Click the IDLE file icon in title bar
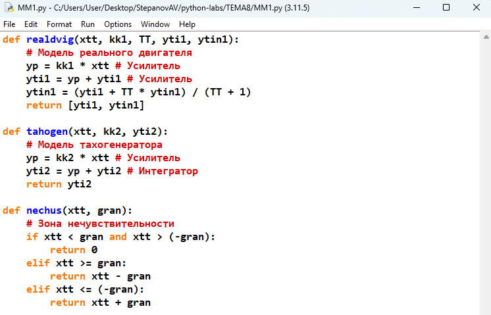The width and height of the screenshot is (491, 315). tap(9, 7)
